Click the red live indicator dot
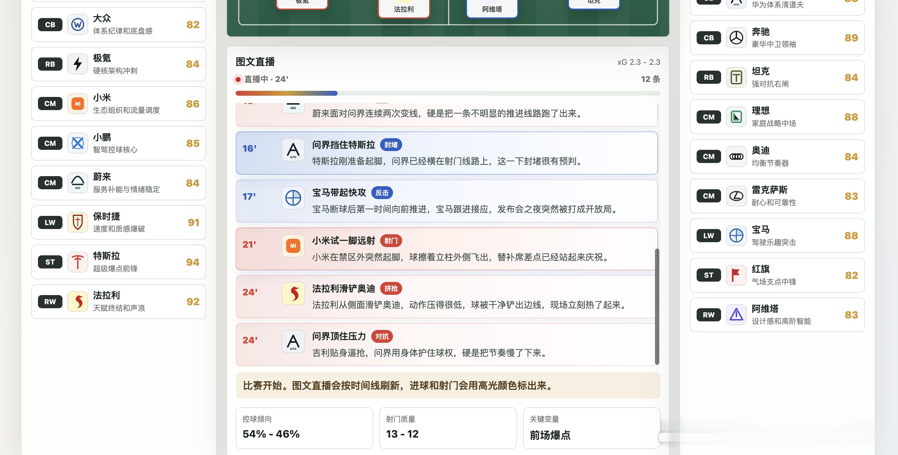The image size is (898, 455). click(x=238, y=80)
